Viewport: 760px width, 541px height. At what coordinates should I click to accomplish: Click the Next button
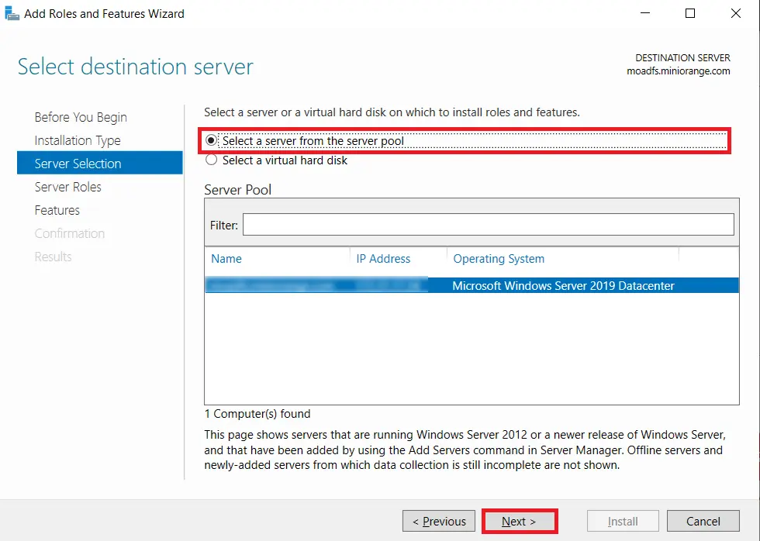(x=518, y=520)
